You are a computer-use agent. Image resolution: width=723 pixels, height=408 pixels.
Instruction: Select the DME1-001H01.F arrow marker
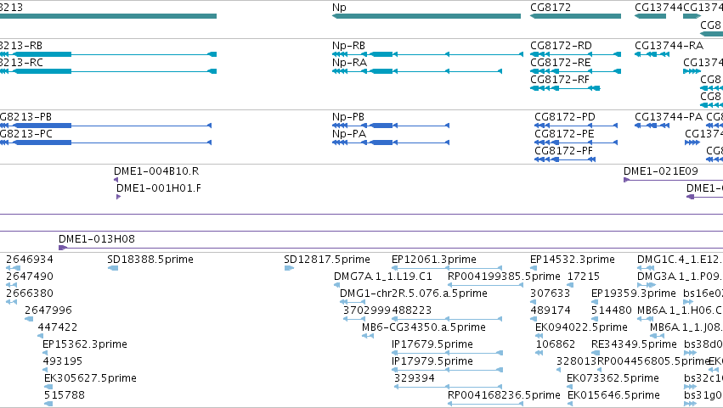(x=118, y=197)
